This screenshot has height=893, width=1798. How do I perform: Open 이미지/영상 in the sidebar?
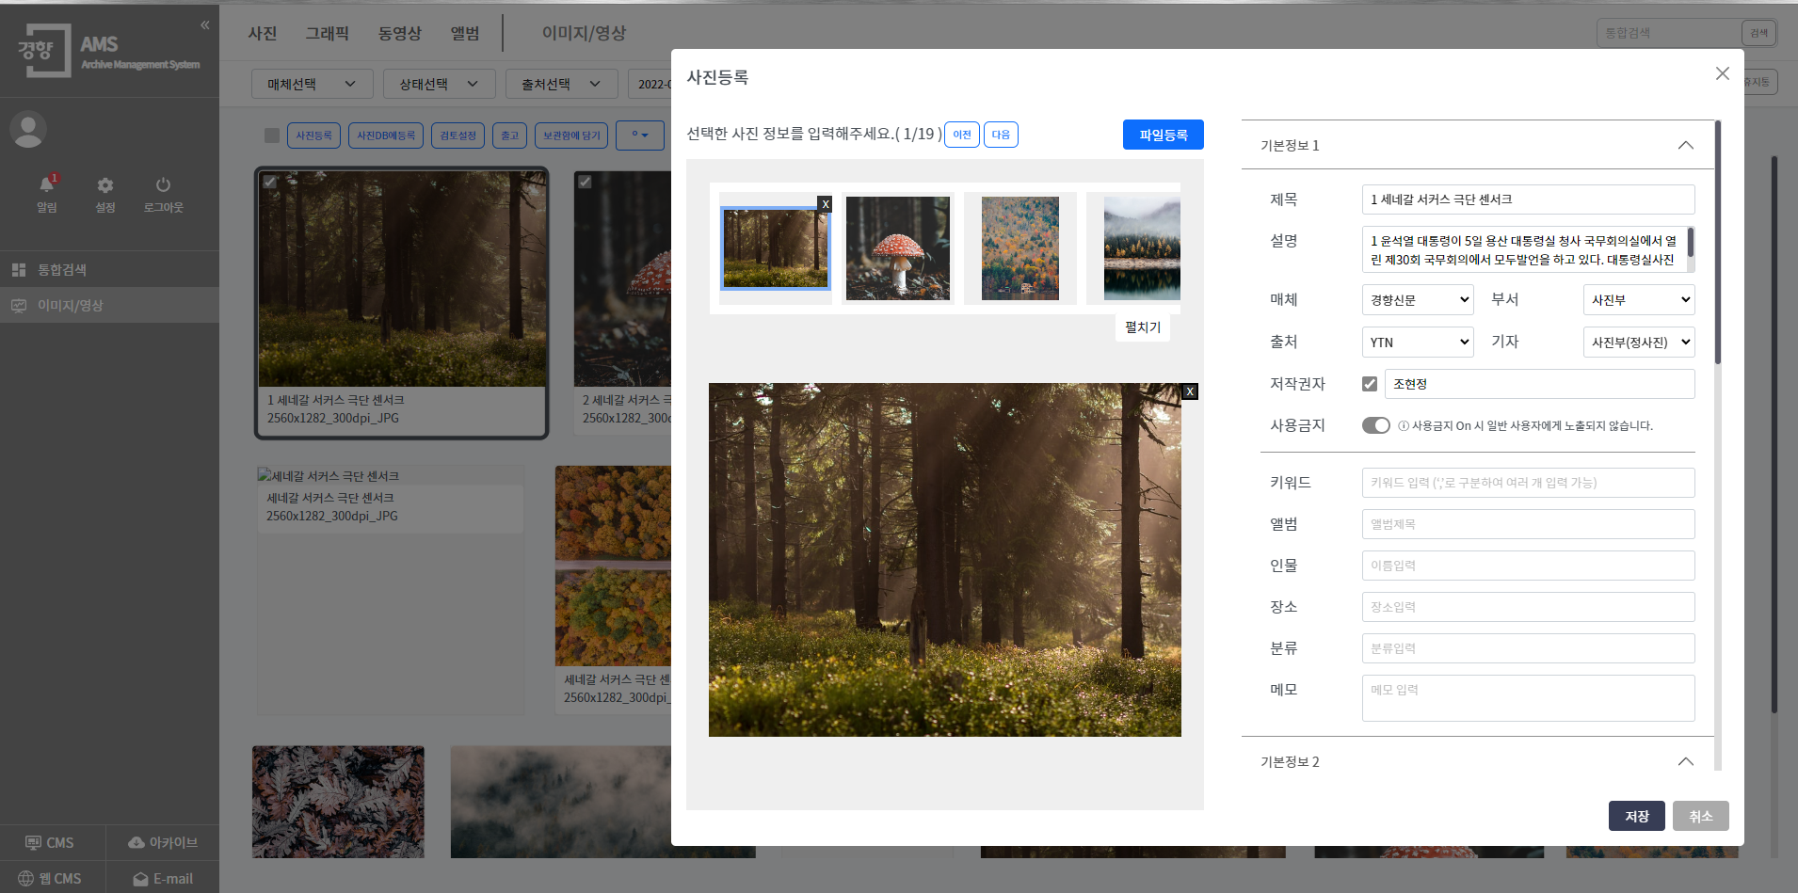click(109, 306)
